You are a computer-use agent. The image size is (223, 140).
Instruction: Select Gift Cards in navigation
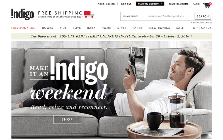point(202,28)
